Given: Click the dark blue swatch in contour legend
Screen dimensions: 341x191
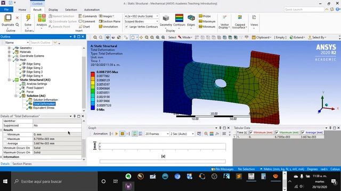Looking at the screenshot, I should point(93,108).
